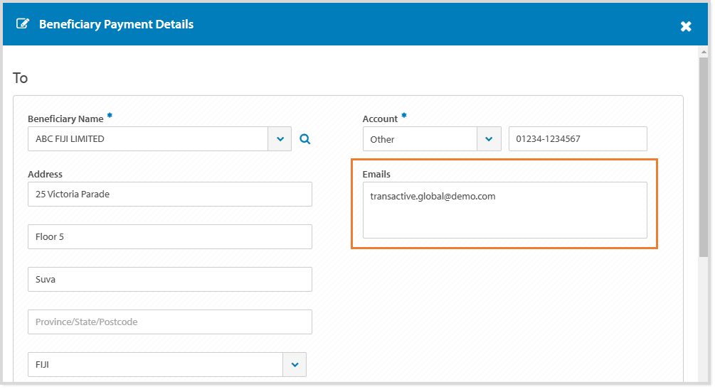Click the To section heading
Viewport: 715px width, 389px height.
coord(21,78)
